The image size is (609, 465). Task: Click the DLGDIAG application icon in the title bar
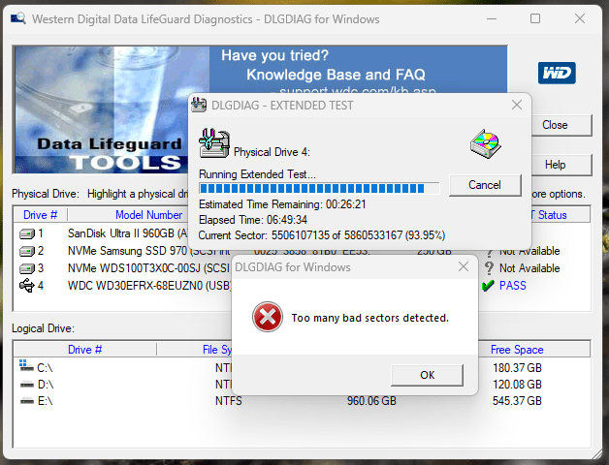pos(17,18)
